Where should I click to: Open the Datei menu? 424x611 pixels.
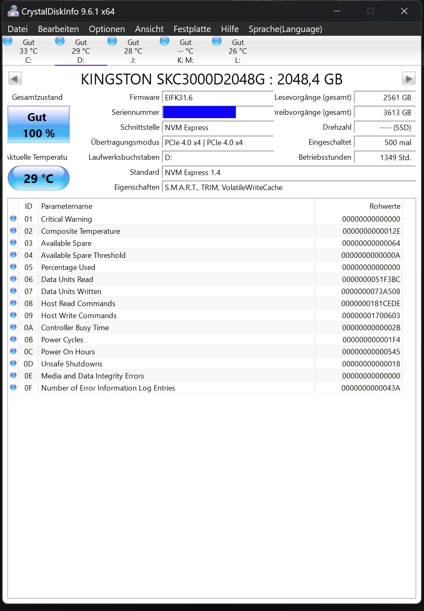pos(18,29)
